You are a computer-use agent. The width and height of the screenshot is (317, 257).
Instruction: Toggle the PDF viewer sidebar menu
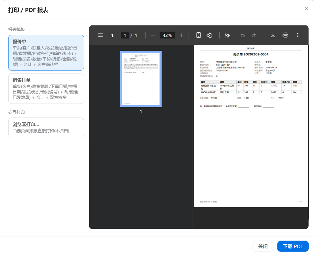[x=100, y=35]
